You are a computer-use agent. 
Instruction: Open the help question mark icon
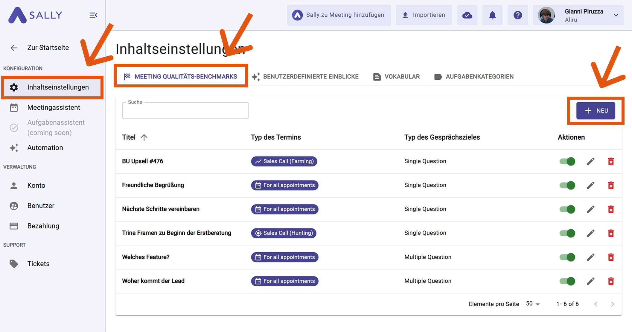(518, 15)
